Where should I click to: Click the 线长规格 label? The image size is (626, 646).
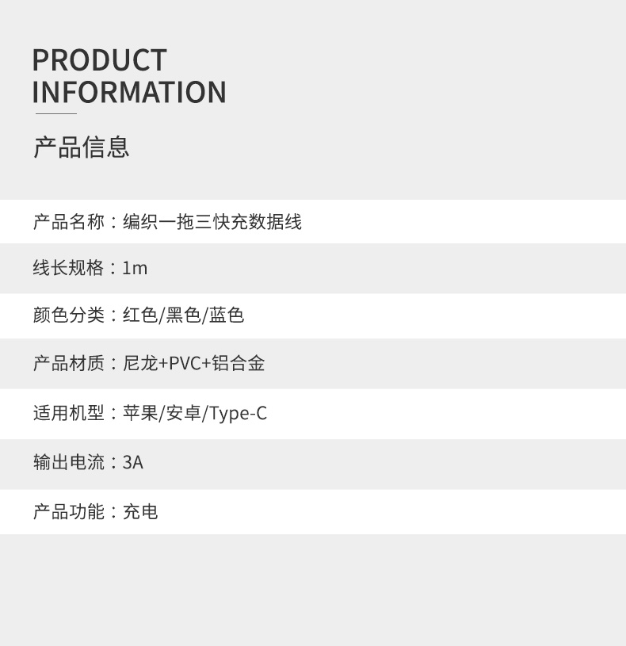(68, 268)
